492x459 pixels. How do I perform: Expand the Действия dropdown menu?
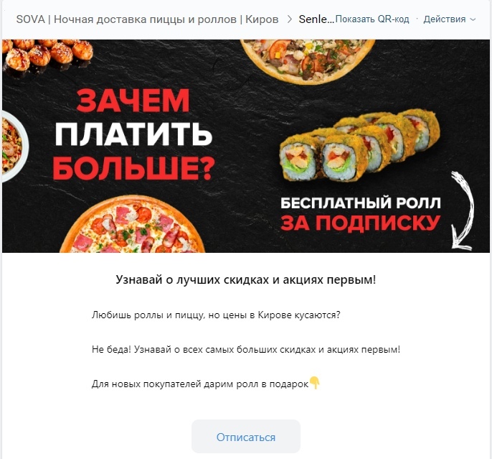click(x=449, y=19)
